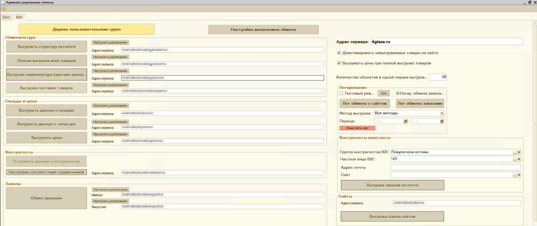Viewport: 537px width, 226px height.
Task: Open Лог обмена заказами
Action: point(420,103)
